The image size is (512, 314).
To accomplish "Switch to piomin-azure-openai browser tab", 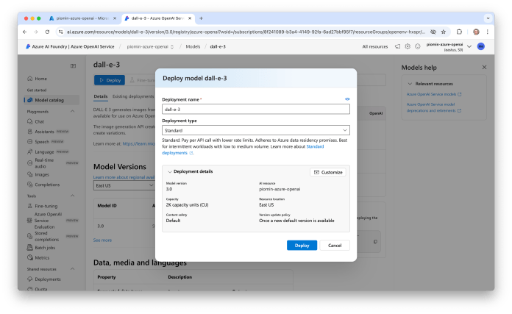I will point(82,18).
